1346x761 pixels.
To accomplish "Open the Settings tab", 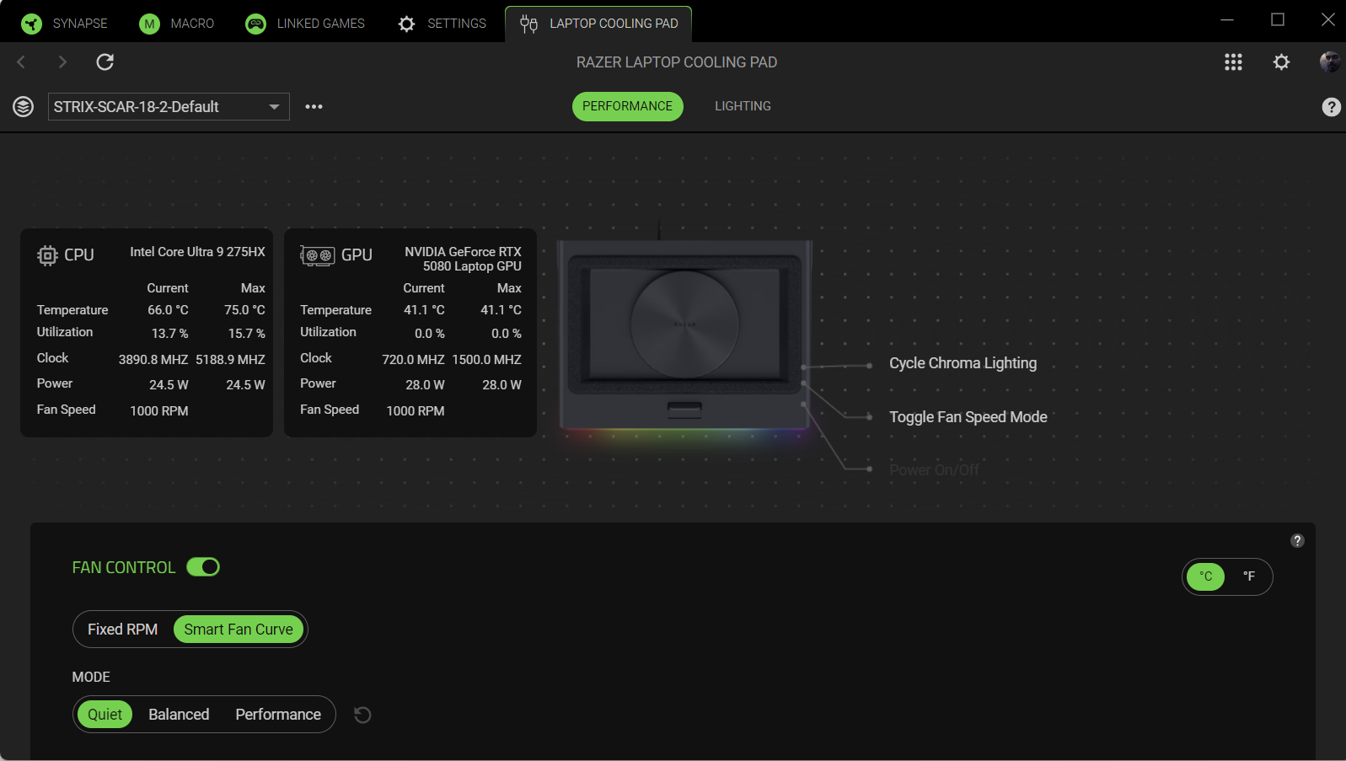I will [442, 24].
